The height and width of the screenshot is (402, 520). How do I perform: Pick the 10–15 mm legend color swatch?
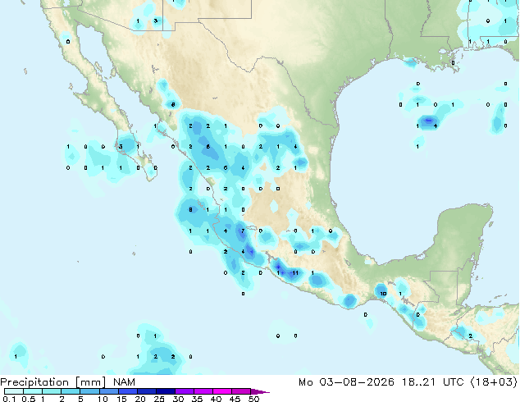coord(108,391)
